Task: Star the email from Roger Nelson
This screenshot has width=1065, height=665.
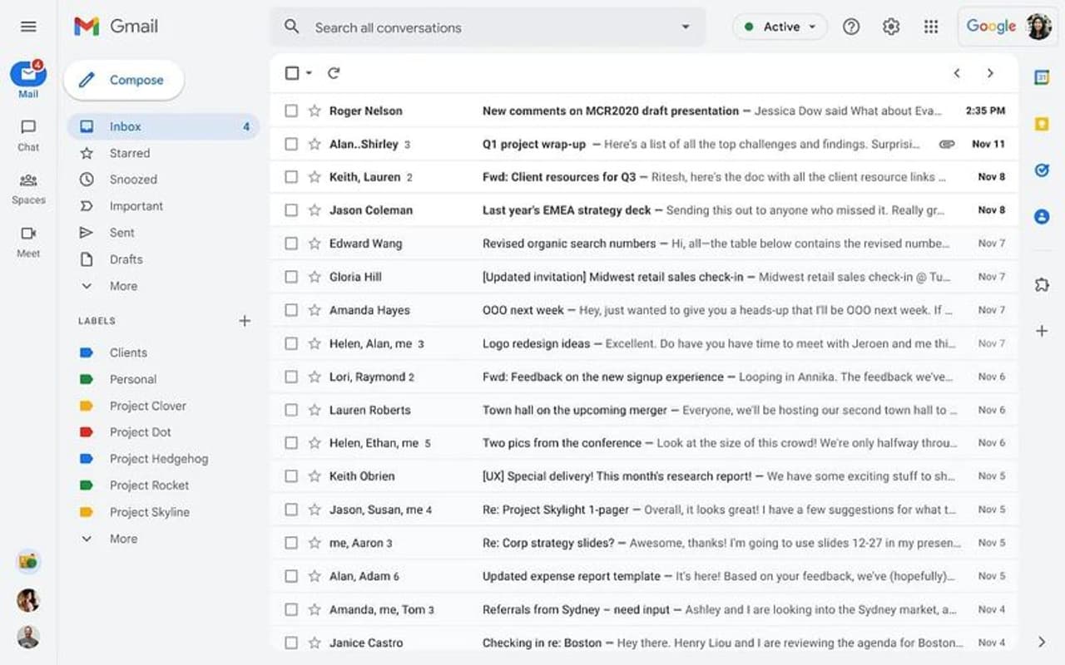Action: [x=315, y=111]
